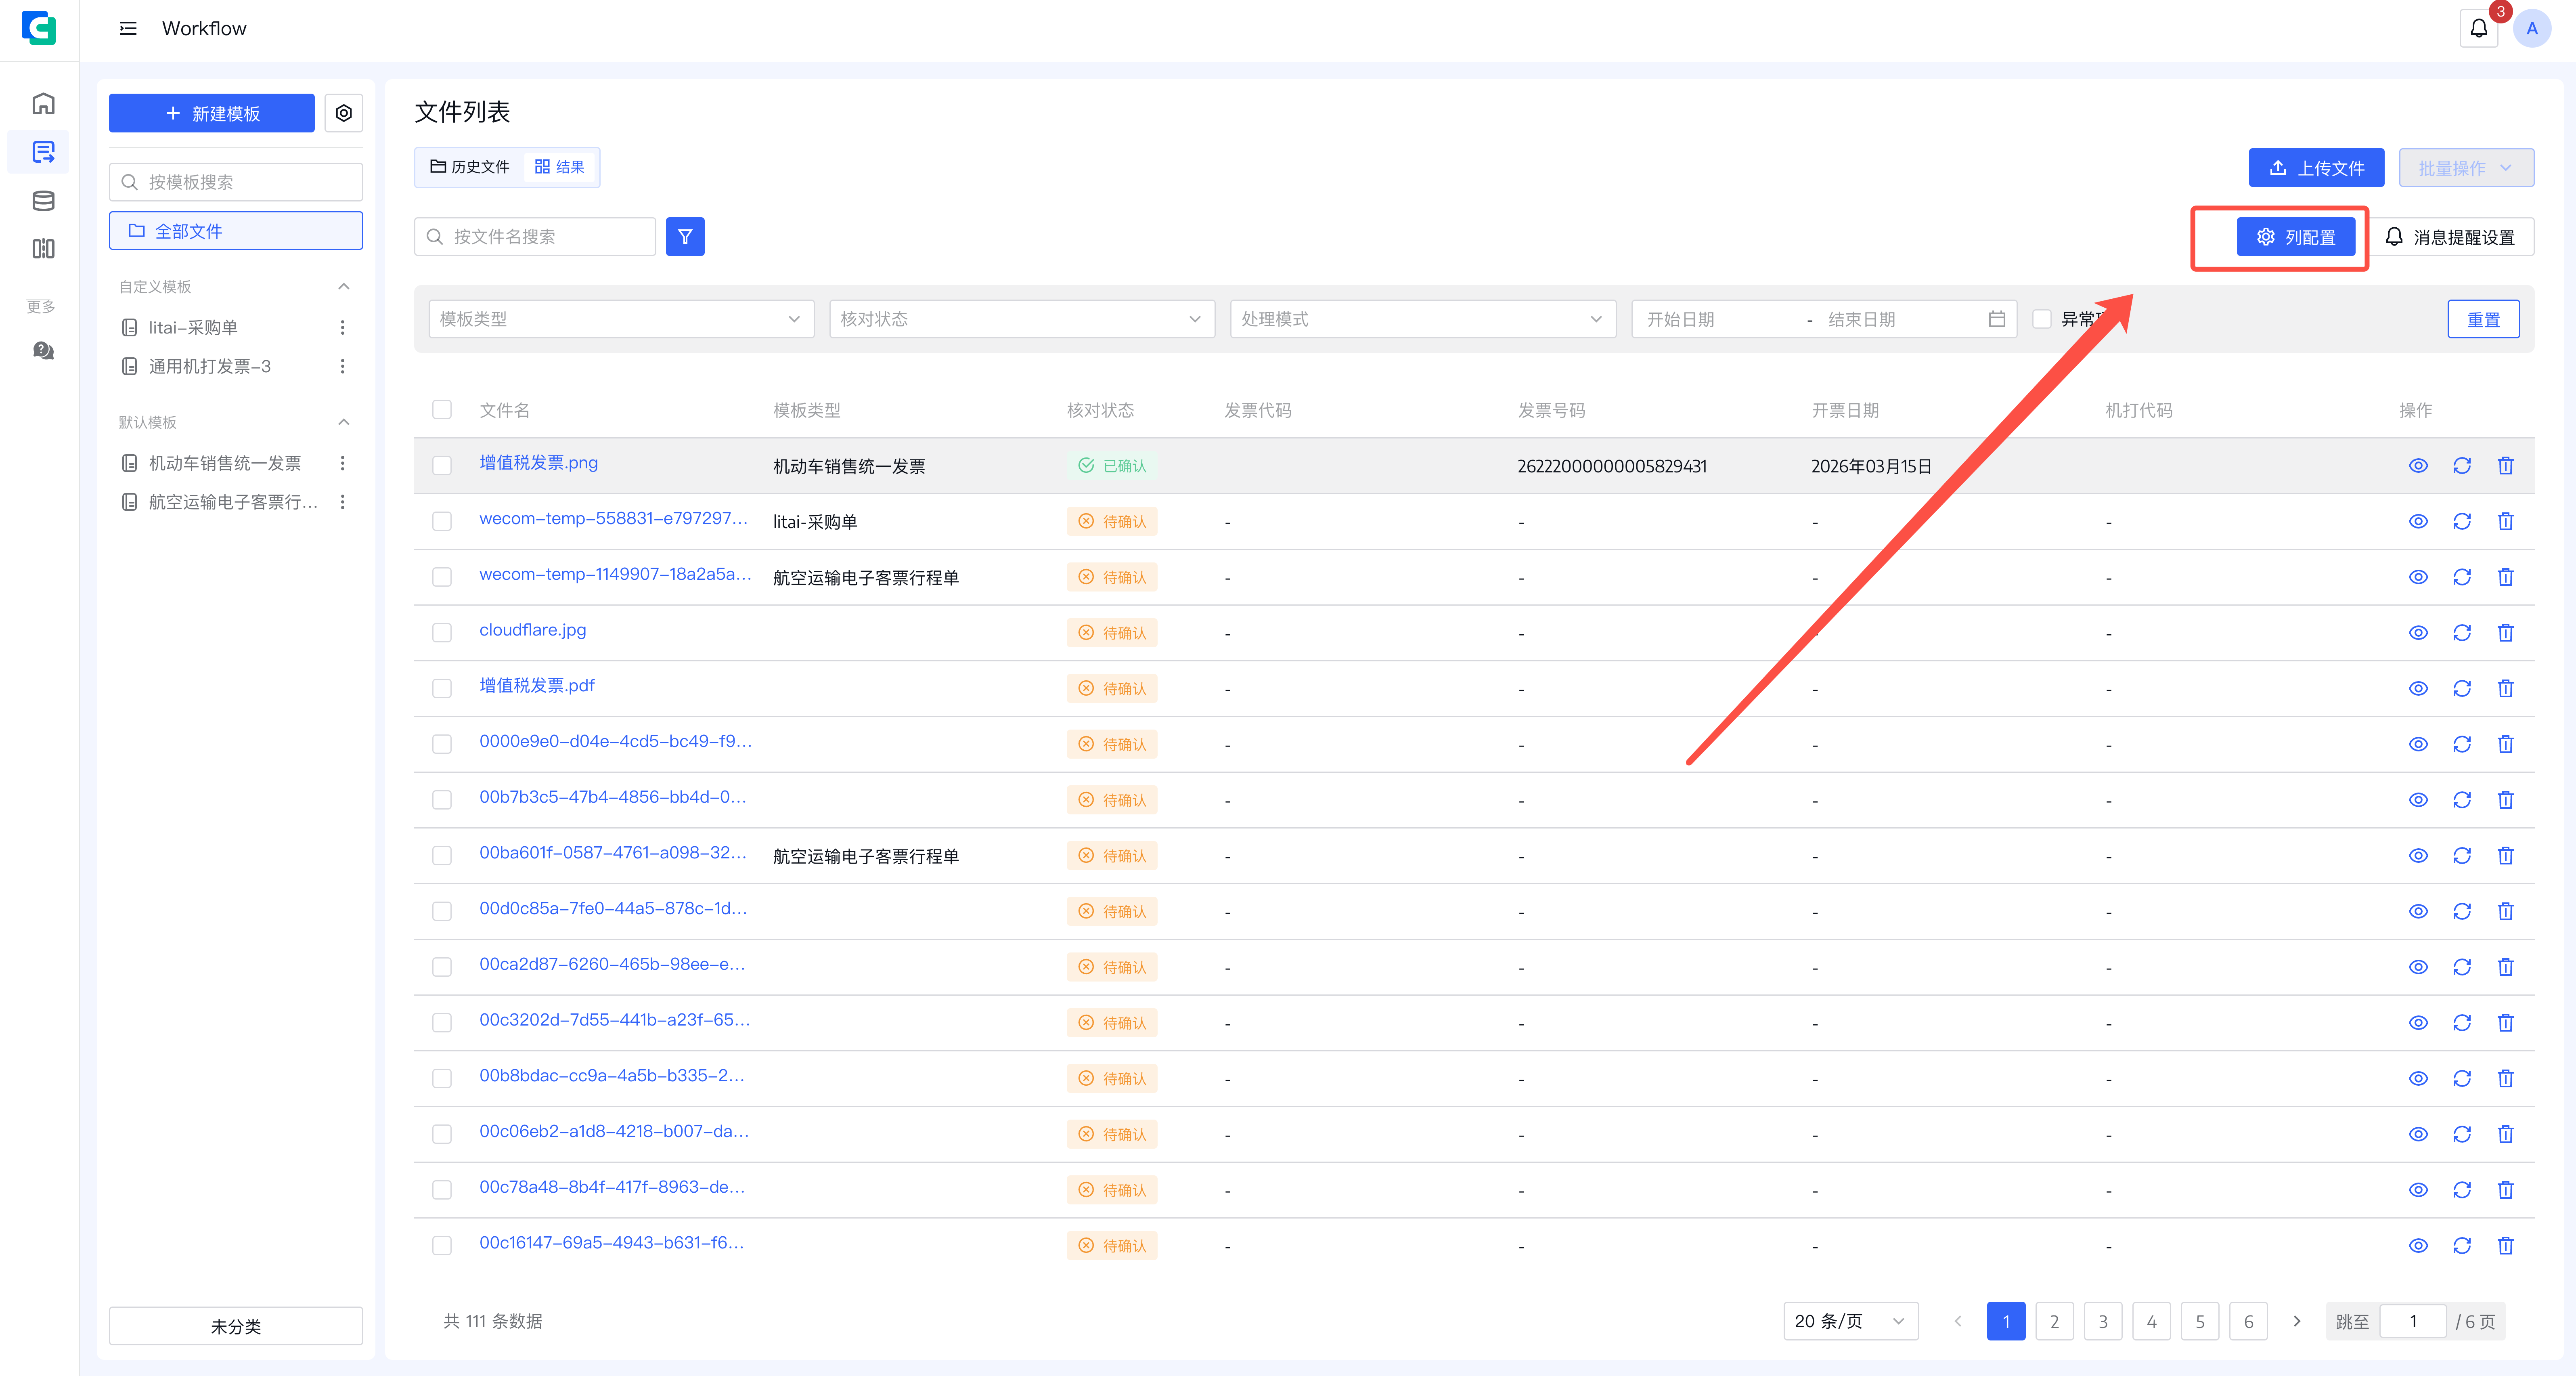Check the box for 0000e9e0 file row

(442, 745)
